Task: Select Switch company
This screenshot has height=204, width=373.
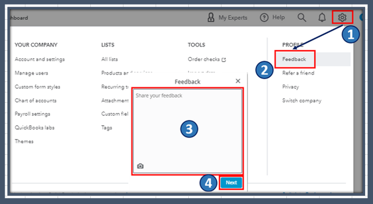Action: pos(301,101)
